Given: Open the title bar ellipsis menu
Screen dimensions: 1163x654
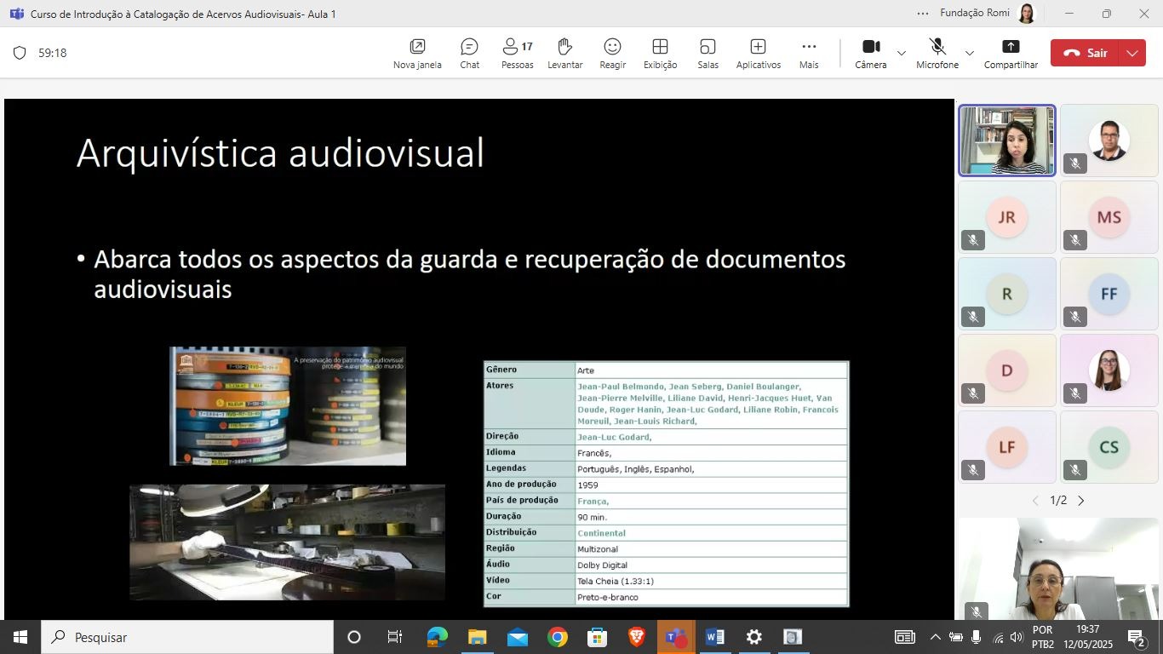Looking at the screenshot, I should pyautogui.click(x=923, y=14).
